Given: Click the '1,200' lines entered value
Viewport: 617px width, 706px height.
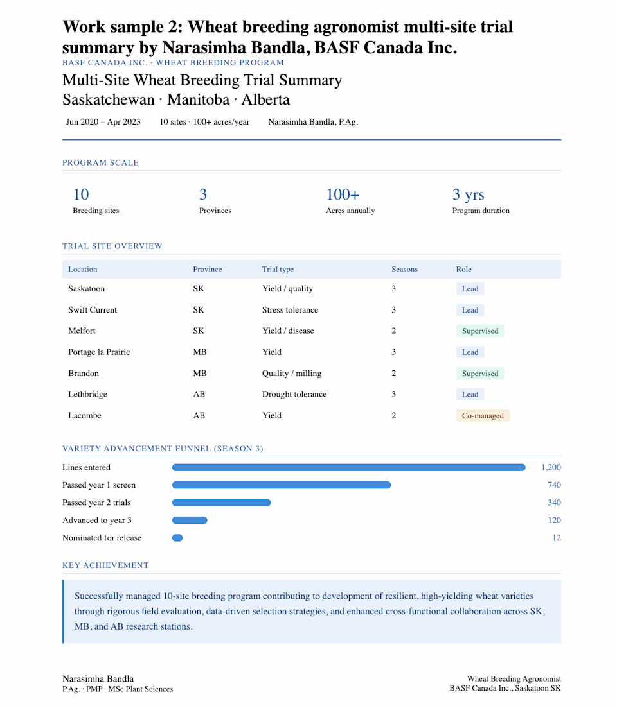Looking at the screenshot, I should tap(551, 467).
